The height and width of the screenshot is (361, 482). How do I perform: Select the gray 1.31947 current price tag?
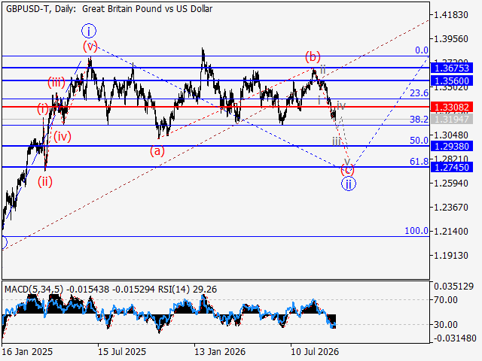[x=452, y=119]
